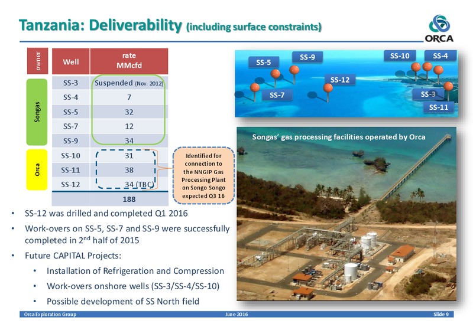The height and width of the screenshot is (327, 473).
Task: Select the SS-3 well cell
Action: (x=70, y=83)
